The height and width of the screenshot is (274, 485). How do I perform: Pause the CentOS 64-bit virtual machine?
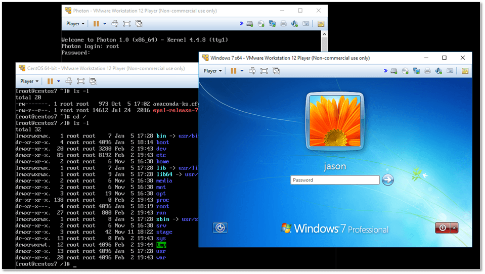tap(50, 81)
